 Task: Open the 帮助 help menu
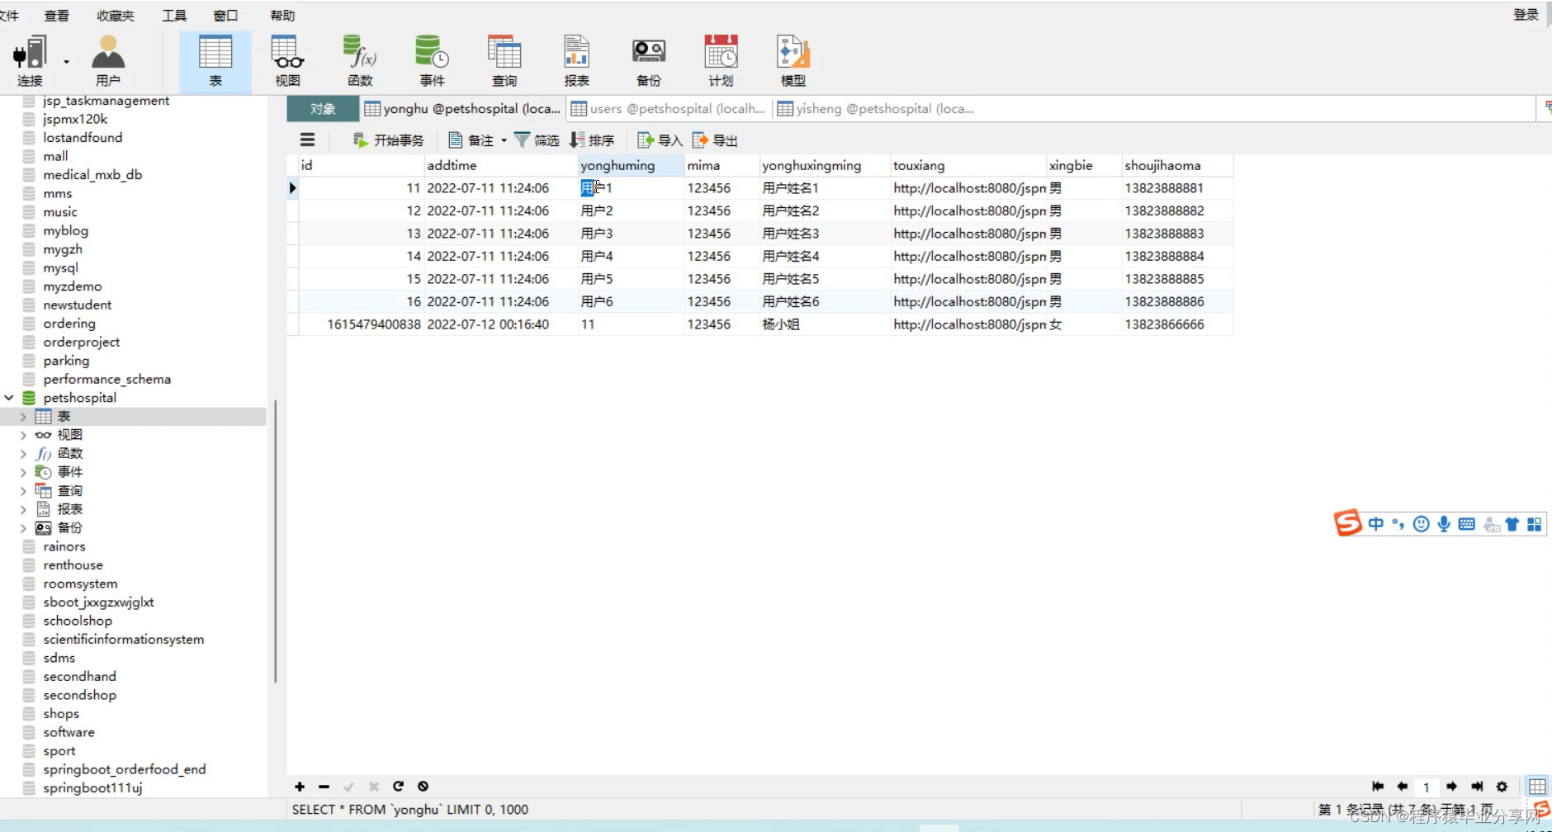point(282,16)
